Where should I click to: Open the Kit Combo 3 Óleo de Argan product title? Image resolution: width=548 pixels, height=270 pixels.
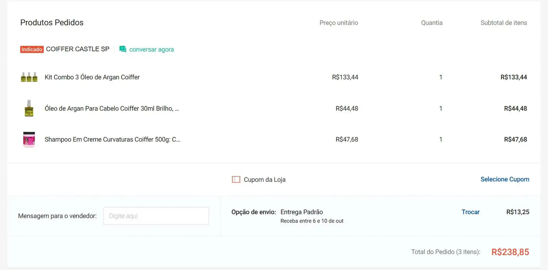92,77
